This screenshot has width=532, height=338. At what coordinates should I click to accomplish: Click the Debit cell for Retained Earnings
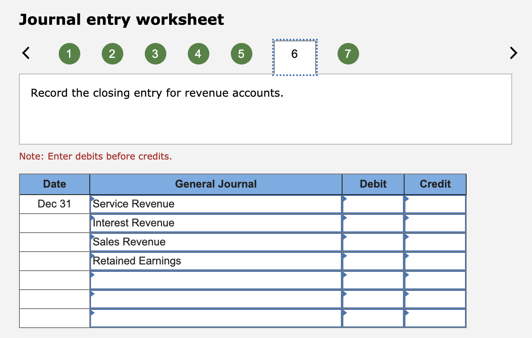click(x=373, y=261)
